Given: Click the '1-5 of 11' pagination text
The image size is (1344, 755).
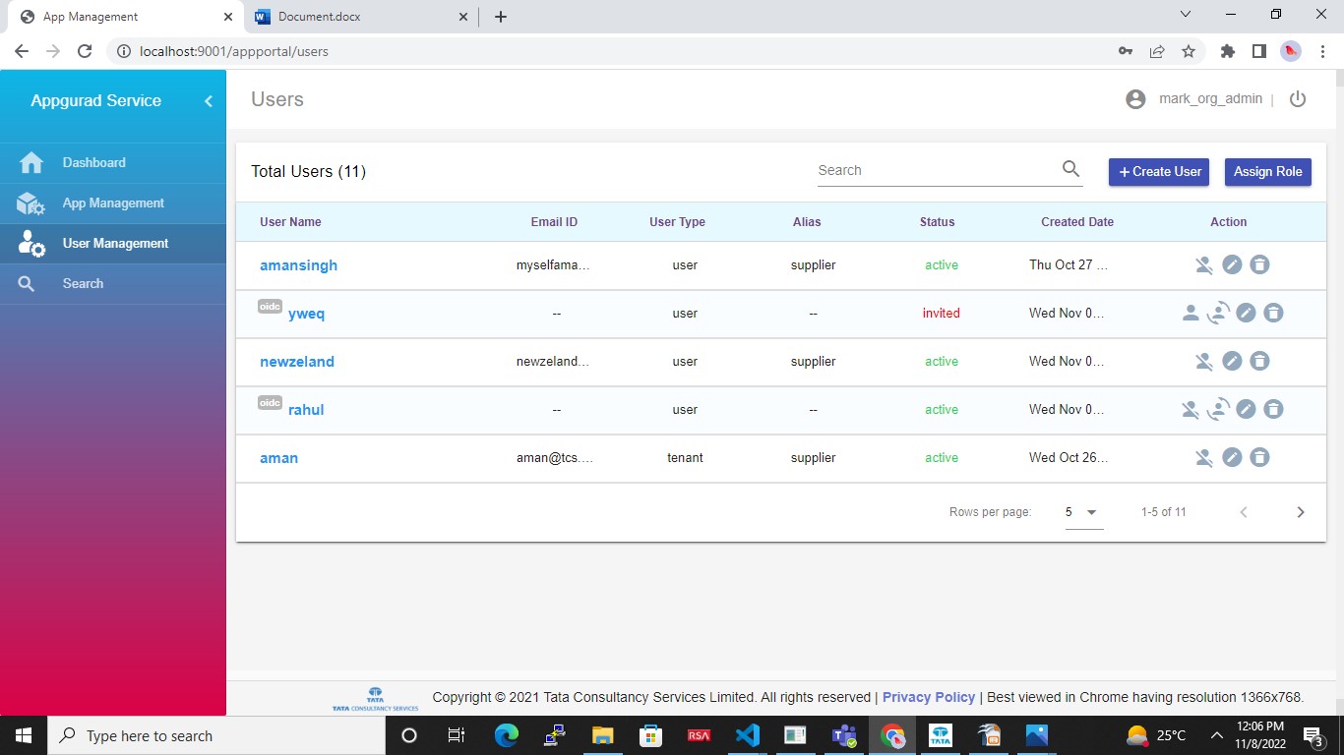Looking at the screenshot, I should coord(1163,512).
